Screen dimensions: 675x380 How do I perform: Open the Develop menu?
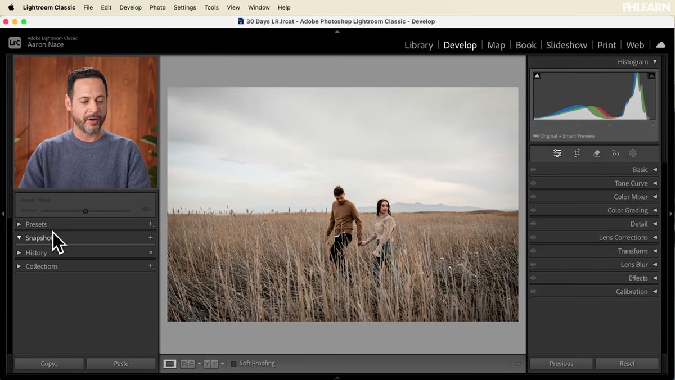tap(130, 7)
